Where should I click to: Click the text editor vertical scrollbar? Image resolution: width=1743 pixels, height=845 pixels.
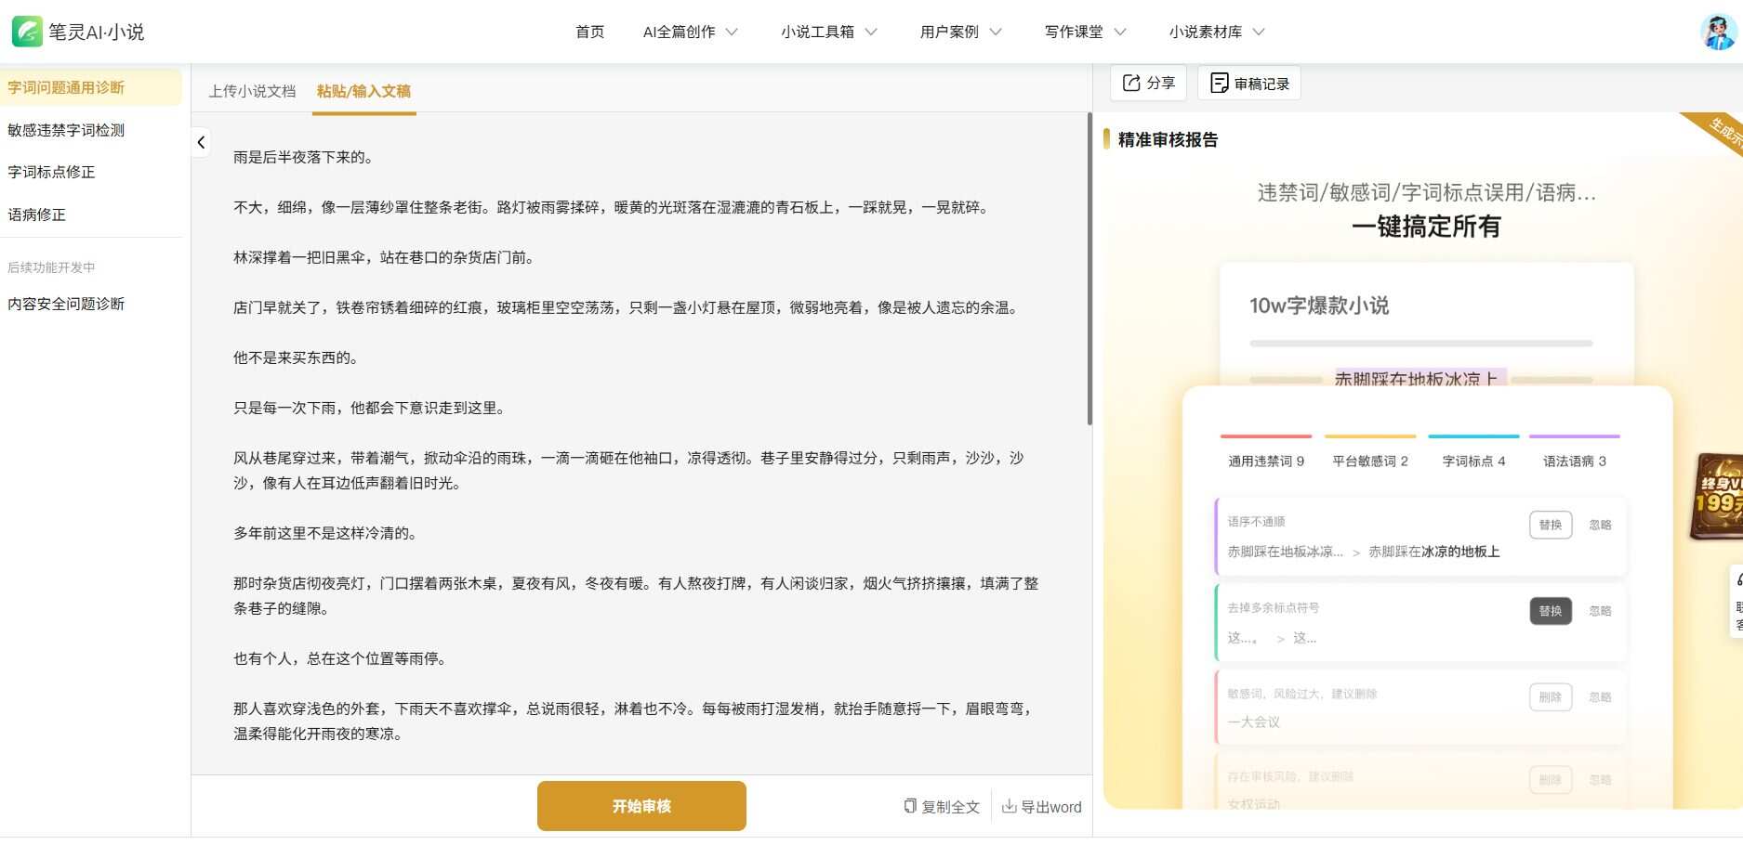1089,269
